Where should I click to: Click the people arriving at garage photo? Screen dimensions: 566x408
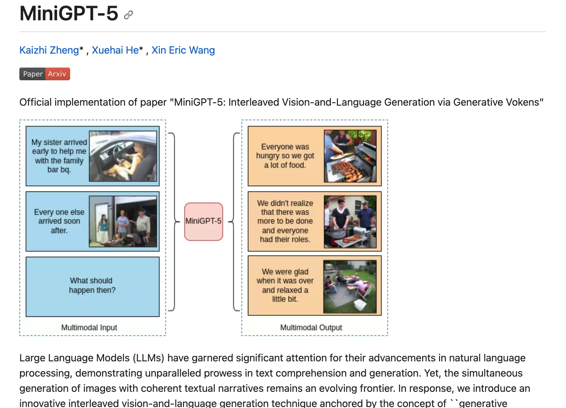tap(123, 221)
